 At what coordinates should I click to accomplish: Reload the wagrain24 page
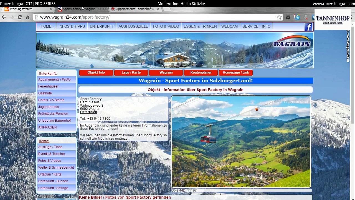20,17
